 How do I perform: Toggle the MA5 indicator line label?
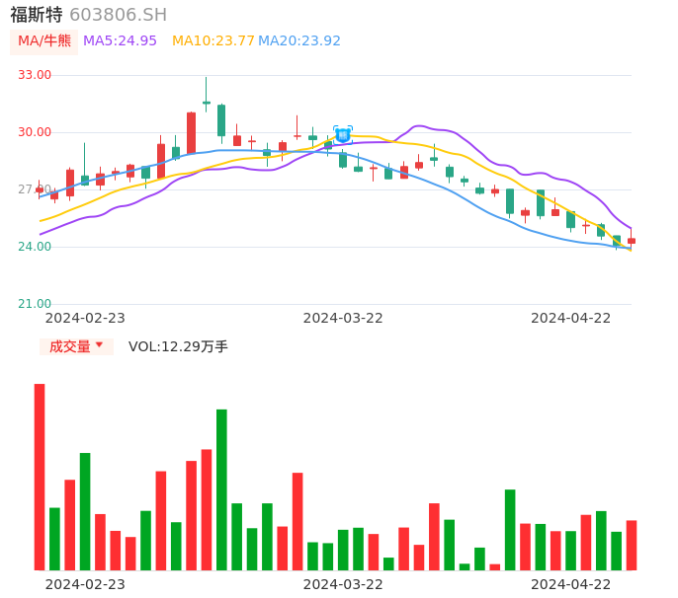(120, 40)
